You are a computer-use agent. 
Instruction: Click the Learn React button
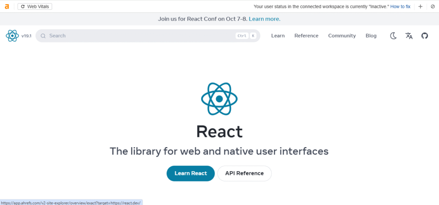pos(191,173)
